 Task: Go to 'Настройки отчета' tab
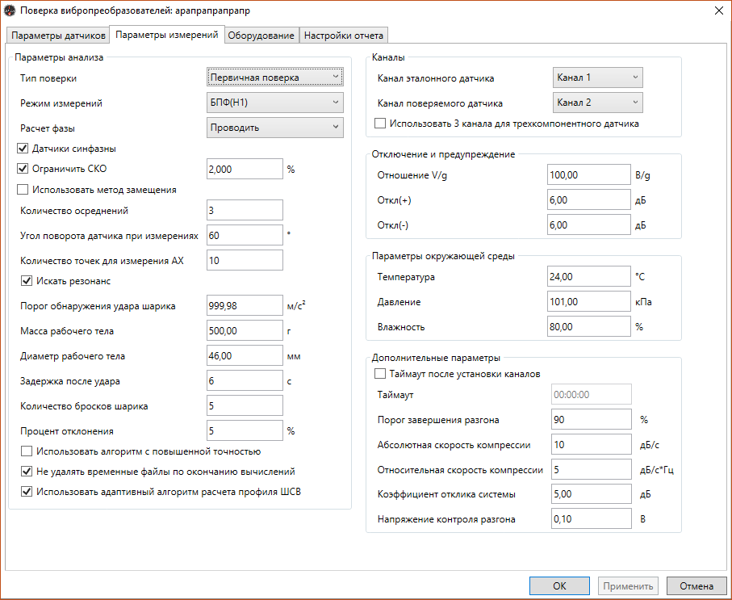[x=344, y=36]
